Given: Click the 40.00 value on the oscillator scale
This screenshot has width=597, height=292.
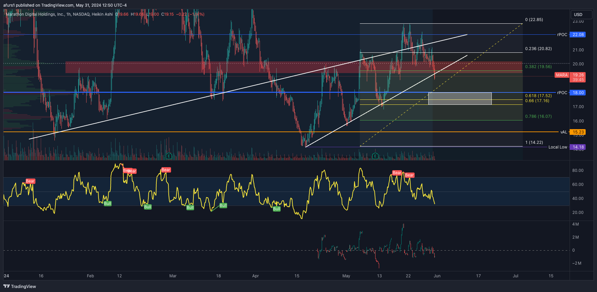Looking at the screenshot, I should tap(578, 199).
